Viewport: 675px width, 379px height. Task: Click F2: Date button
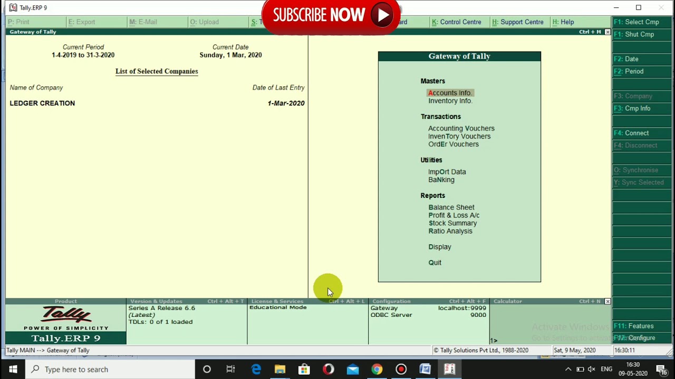[641, 59]
